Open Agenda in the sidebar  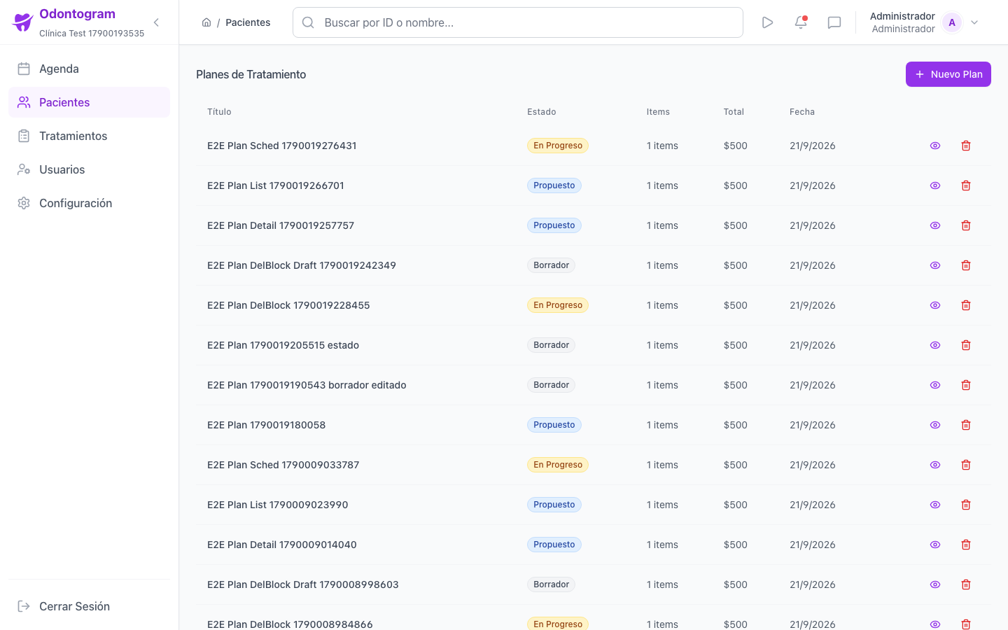pos(89,69)
